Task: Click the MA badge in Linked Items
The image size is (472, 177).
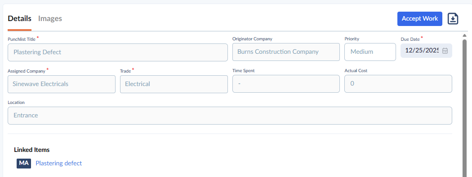Action: click(x=24, y=164)
